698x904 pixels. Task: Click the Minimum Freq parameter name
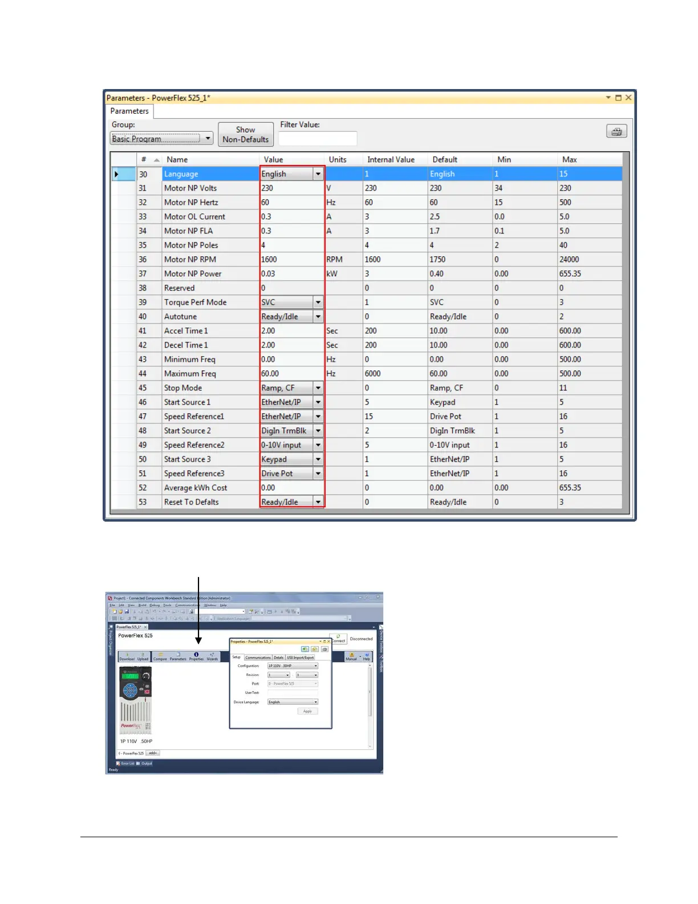190,360
